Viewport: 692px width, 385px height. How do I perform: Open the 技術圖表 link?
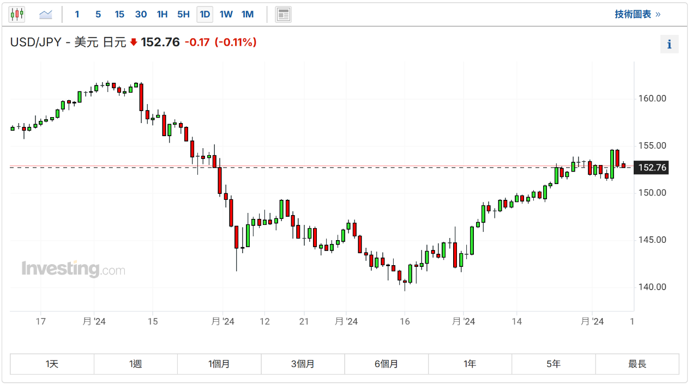pos(637,14)
